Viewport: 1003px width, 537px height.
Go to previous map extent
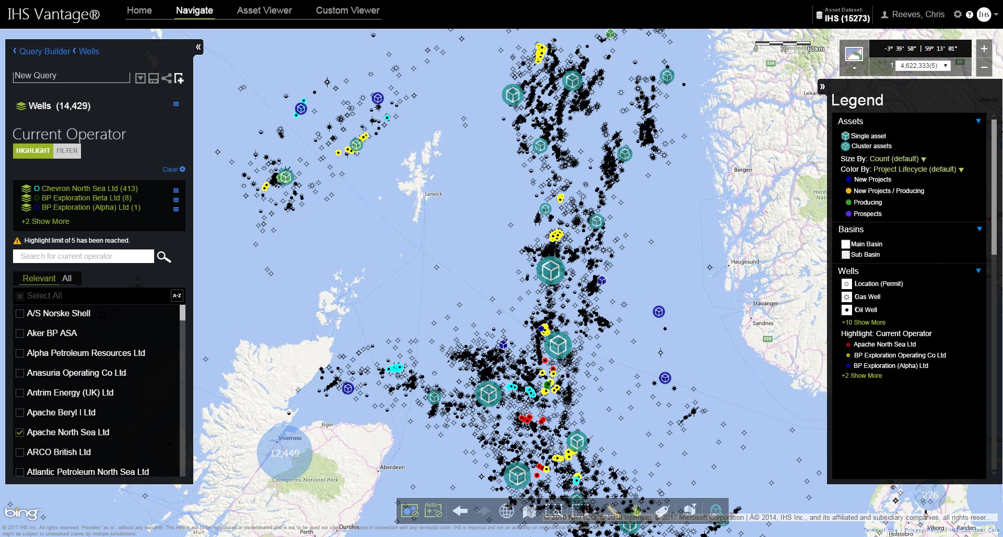tap(460, 511)
